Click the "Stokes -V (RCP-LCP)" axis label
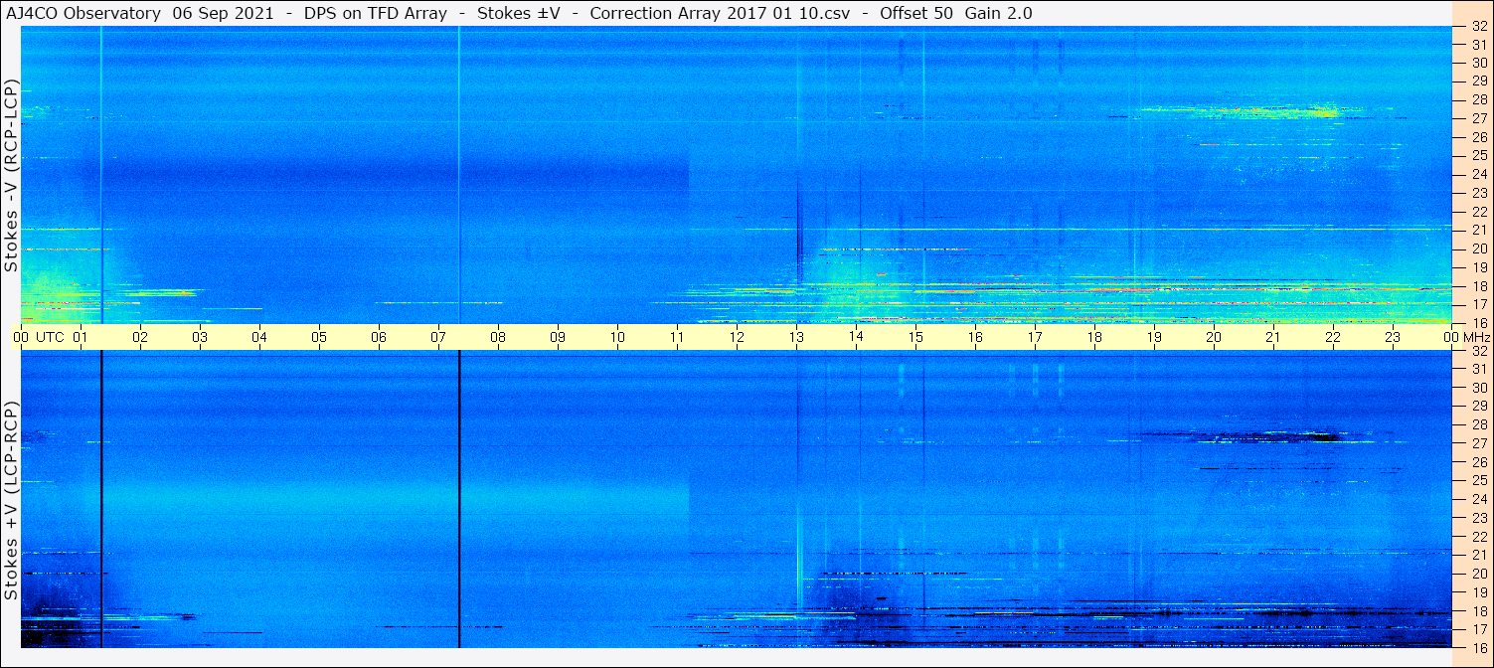This screenshot has width=1494, height=668. click(x=11, y=177)
